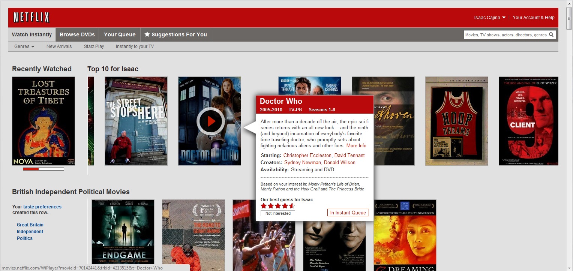The image size is (573, 271).
Task: Open the Lost Treasures of Tibet poster
Action: (43, 121)
